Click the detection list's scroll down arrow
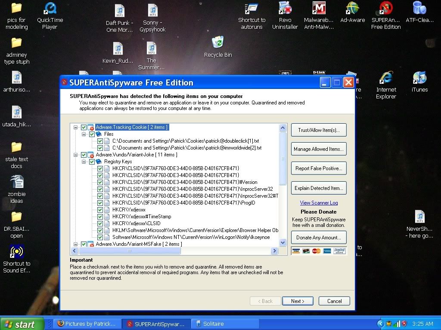 (x=283, y=242)
